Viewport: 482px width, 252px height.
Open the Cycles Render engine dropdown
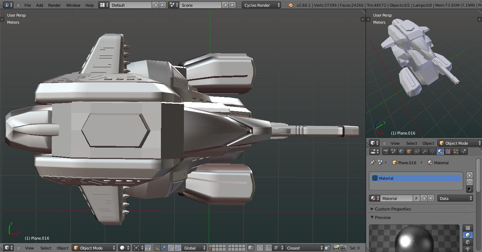click(262, 5)
